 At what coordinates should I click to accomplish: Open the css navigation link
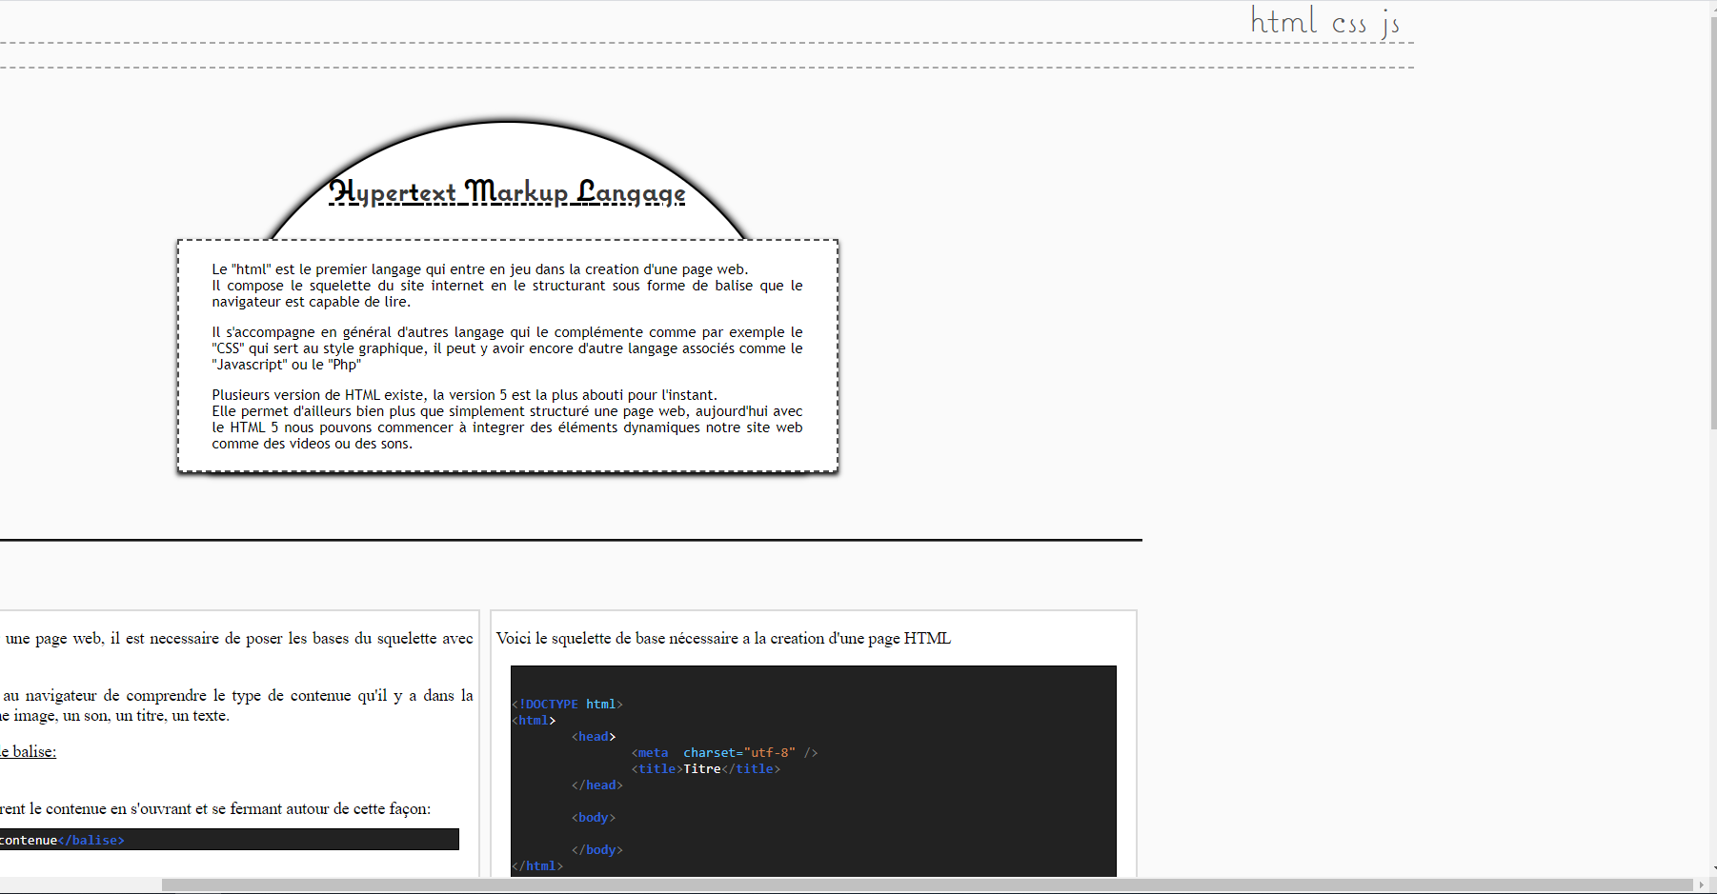[x=1348, y=24]
